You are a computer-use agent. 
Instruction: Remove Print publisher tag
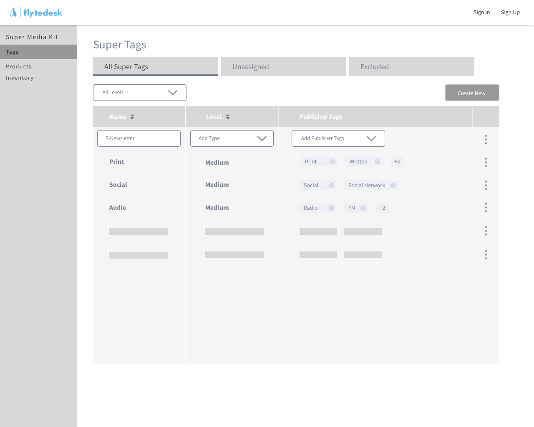[x=333, y=162]
